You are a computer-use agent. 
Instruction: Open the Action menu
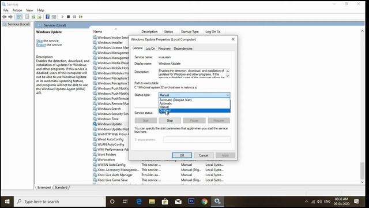[x=17, y=10]
